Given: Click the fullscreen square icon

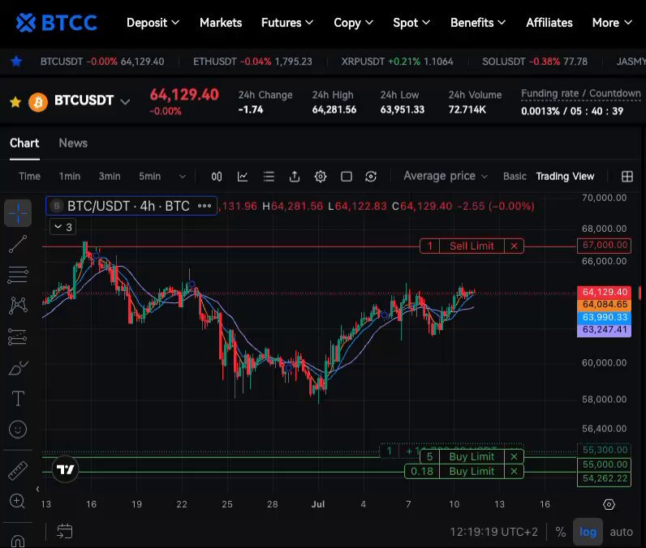Looking at the screenshot, I should click(347, 177).
